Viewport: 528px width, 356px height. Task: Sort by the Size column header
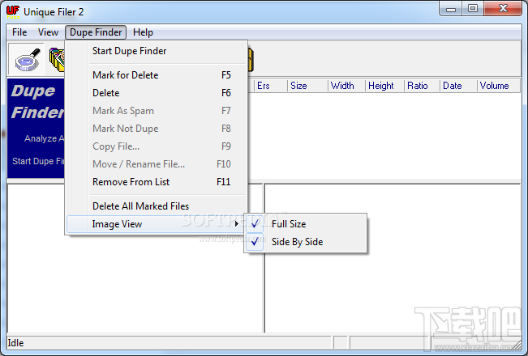click(x=307, y=86)
